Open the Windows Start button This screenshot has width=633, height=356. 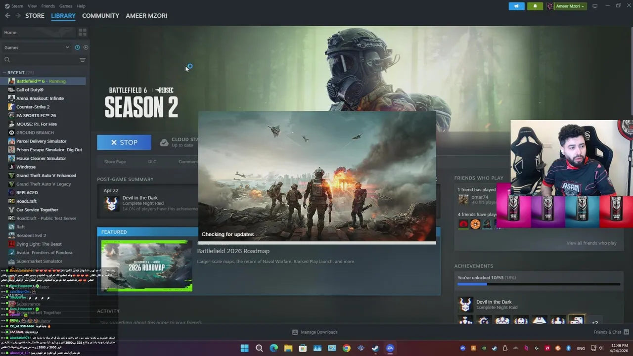pos(244,348)
